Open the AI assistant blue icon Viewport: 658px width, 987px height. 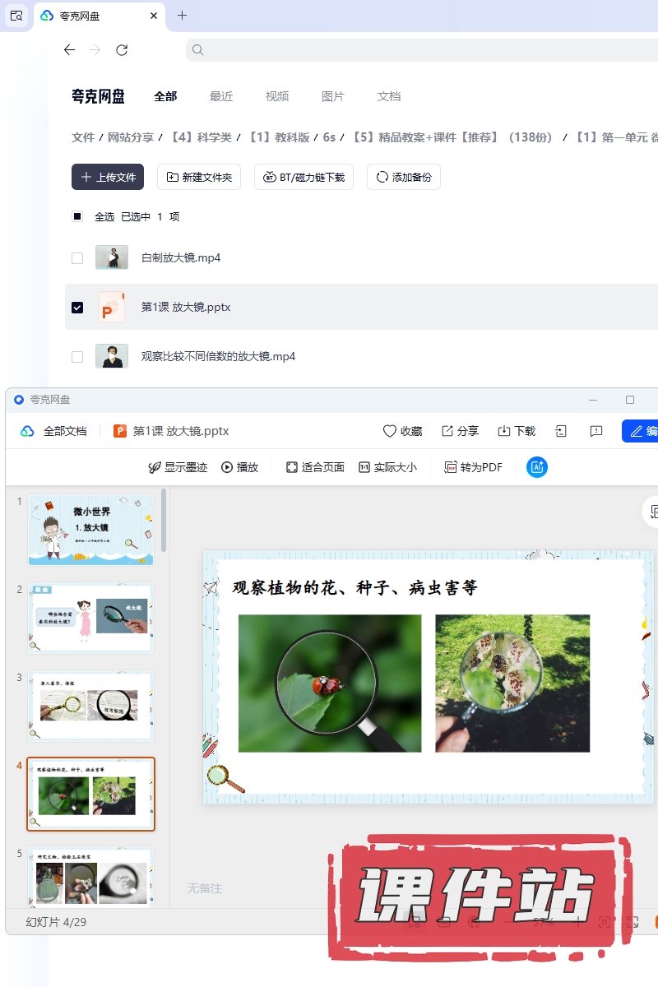(537, 467)
